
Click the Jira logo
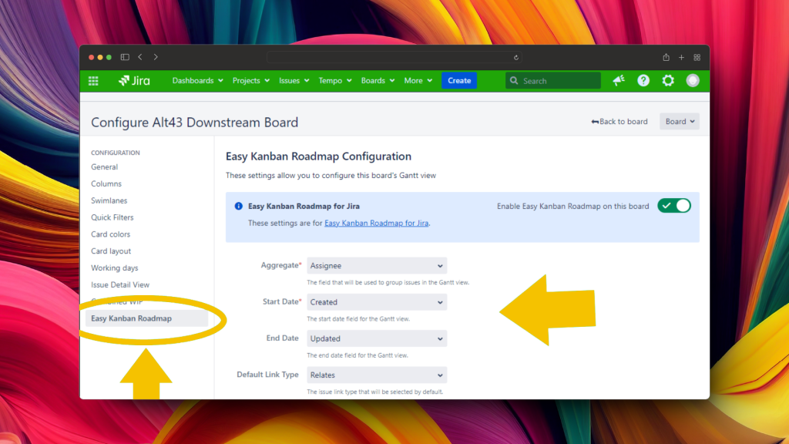pyautogui.click(x=134, y=81)
